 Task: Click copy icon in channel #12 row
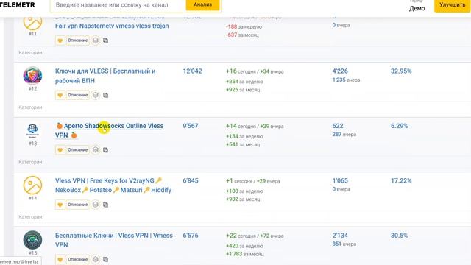(105, 95)
